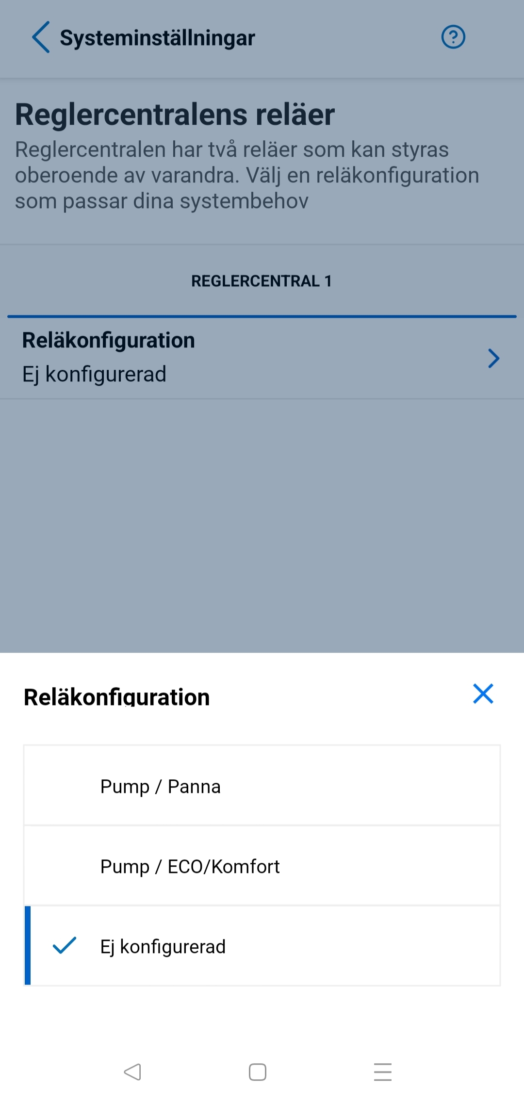Click the blue checkmark next to Ej konfigurerad
524x1104 pixels.
point(65,945)
